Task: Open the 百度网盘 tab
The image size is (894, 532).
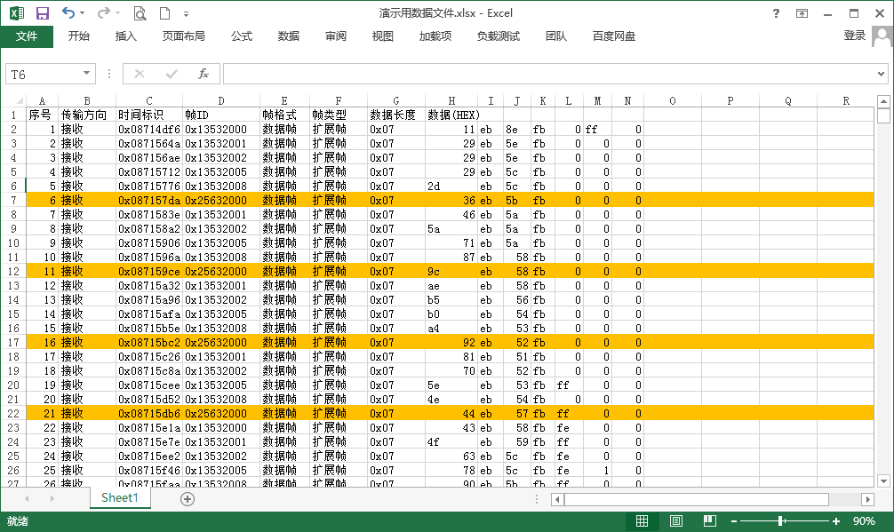Action: pos(614,36)
